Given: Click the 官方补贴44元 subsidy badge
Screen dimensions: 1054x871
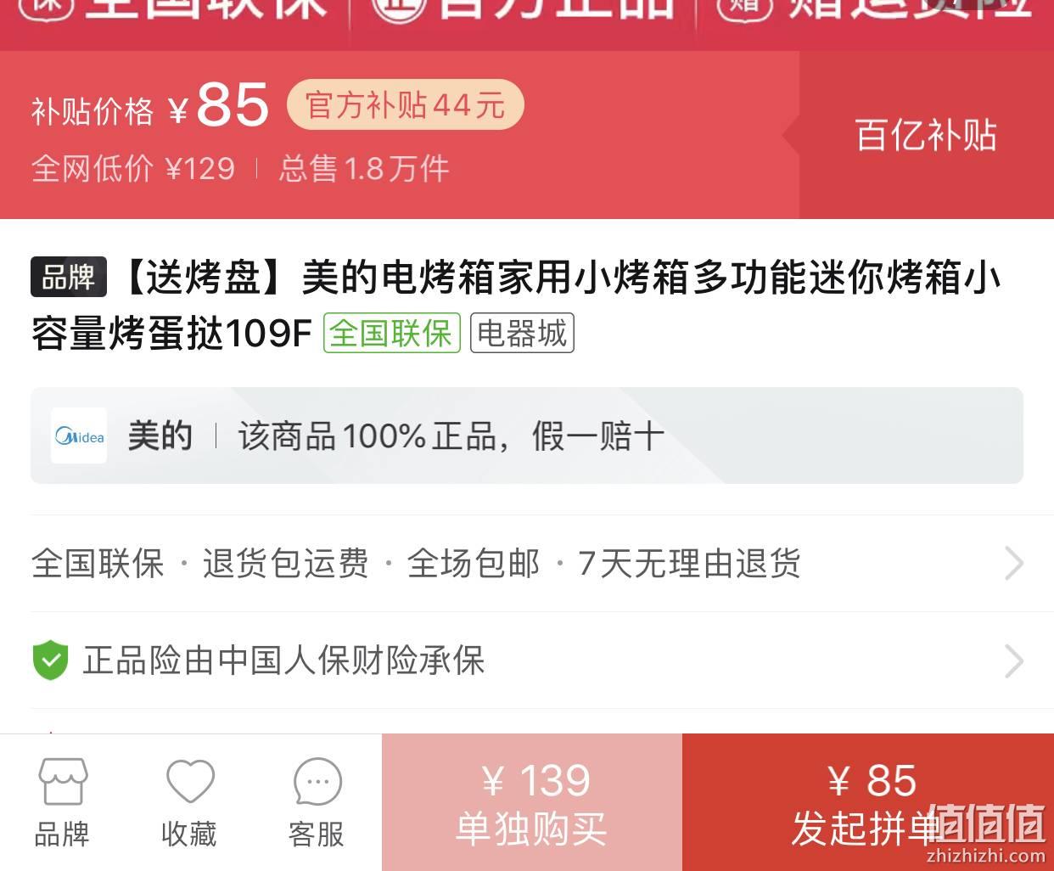Looking at the screenshot, I should 406,105.
